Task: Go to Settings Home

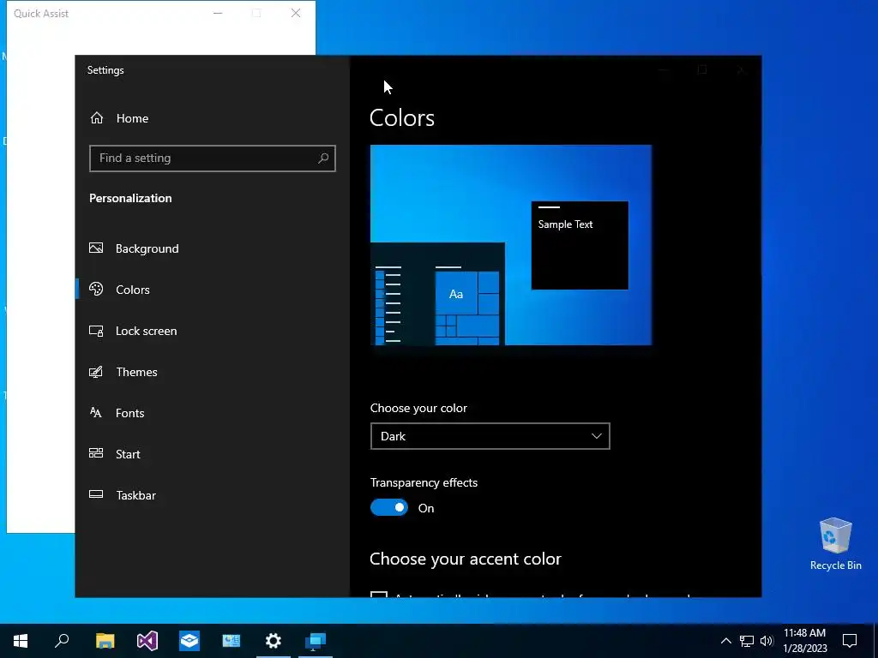Action: click(118, 118)
